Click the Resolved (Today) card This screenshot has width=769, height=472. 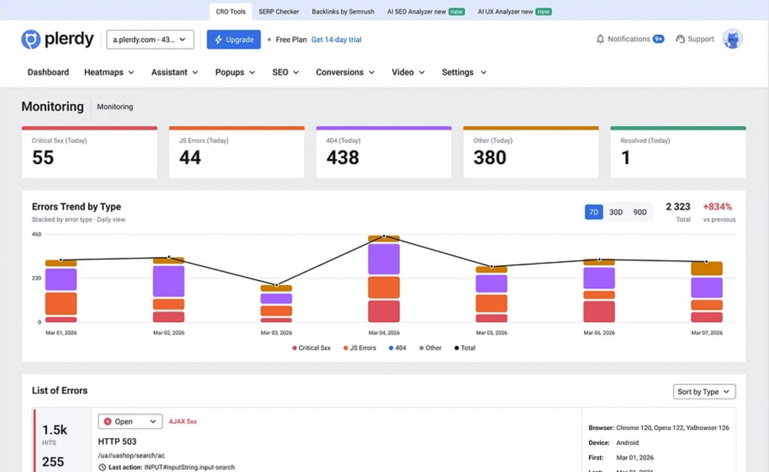click(x=678, y=152)
